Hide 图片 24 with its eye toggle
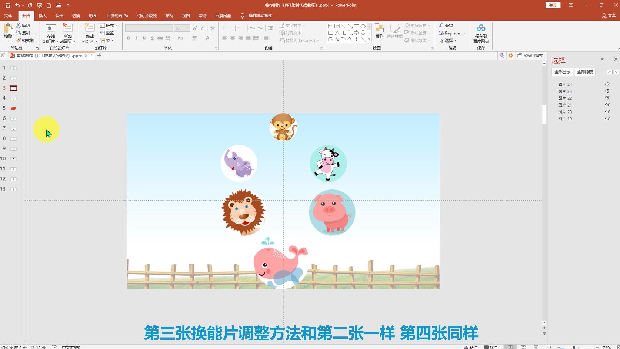This screenshot has width=620, height=349. 607,84
